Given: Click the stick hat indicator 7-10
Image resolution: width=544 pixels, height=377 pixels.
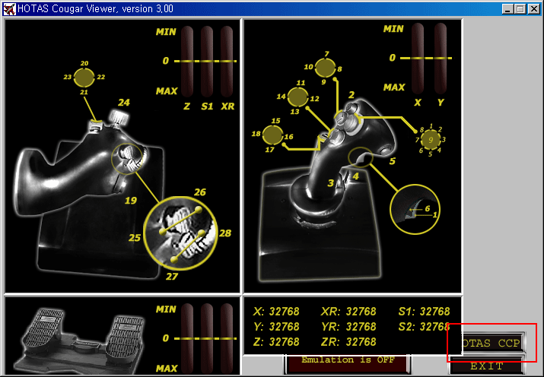Looking at the screenshot, I should (x=325, y=68).
